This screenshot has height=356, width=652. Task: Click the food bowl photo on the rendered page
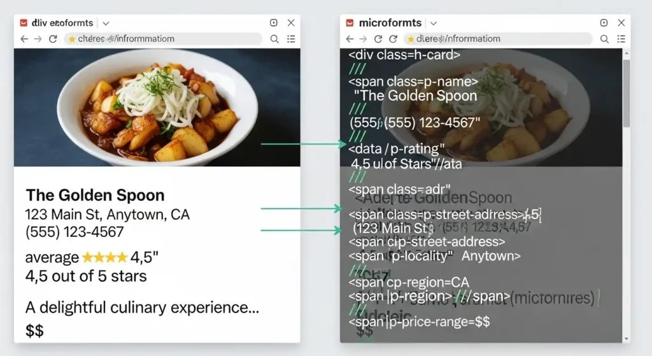pyautogui.click(x=157, y=107)
